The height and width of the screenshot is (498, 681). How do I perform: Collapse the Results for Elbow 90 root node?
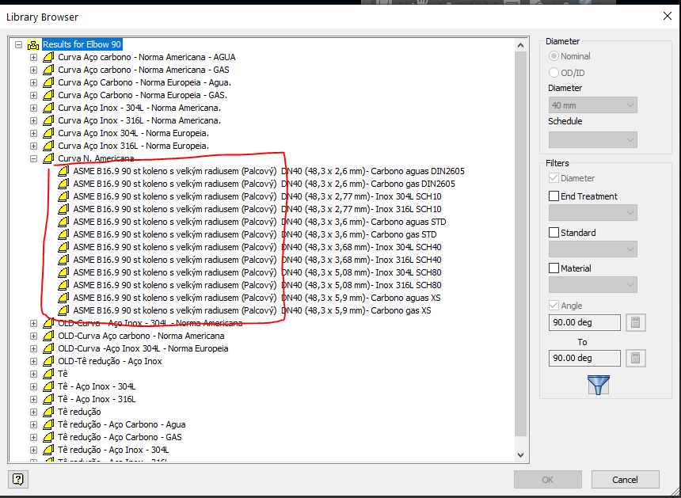18,44
